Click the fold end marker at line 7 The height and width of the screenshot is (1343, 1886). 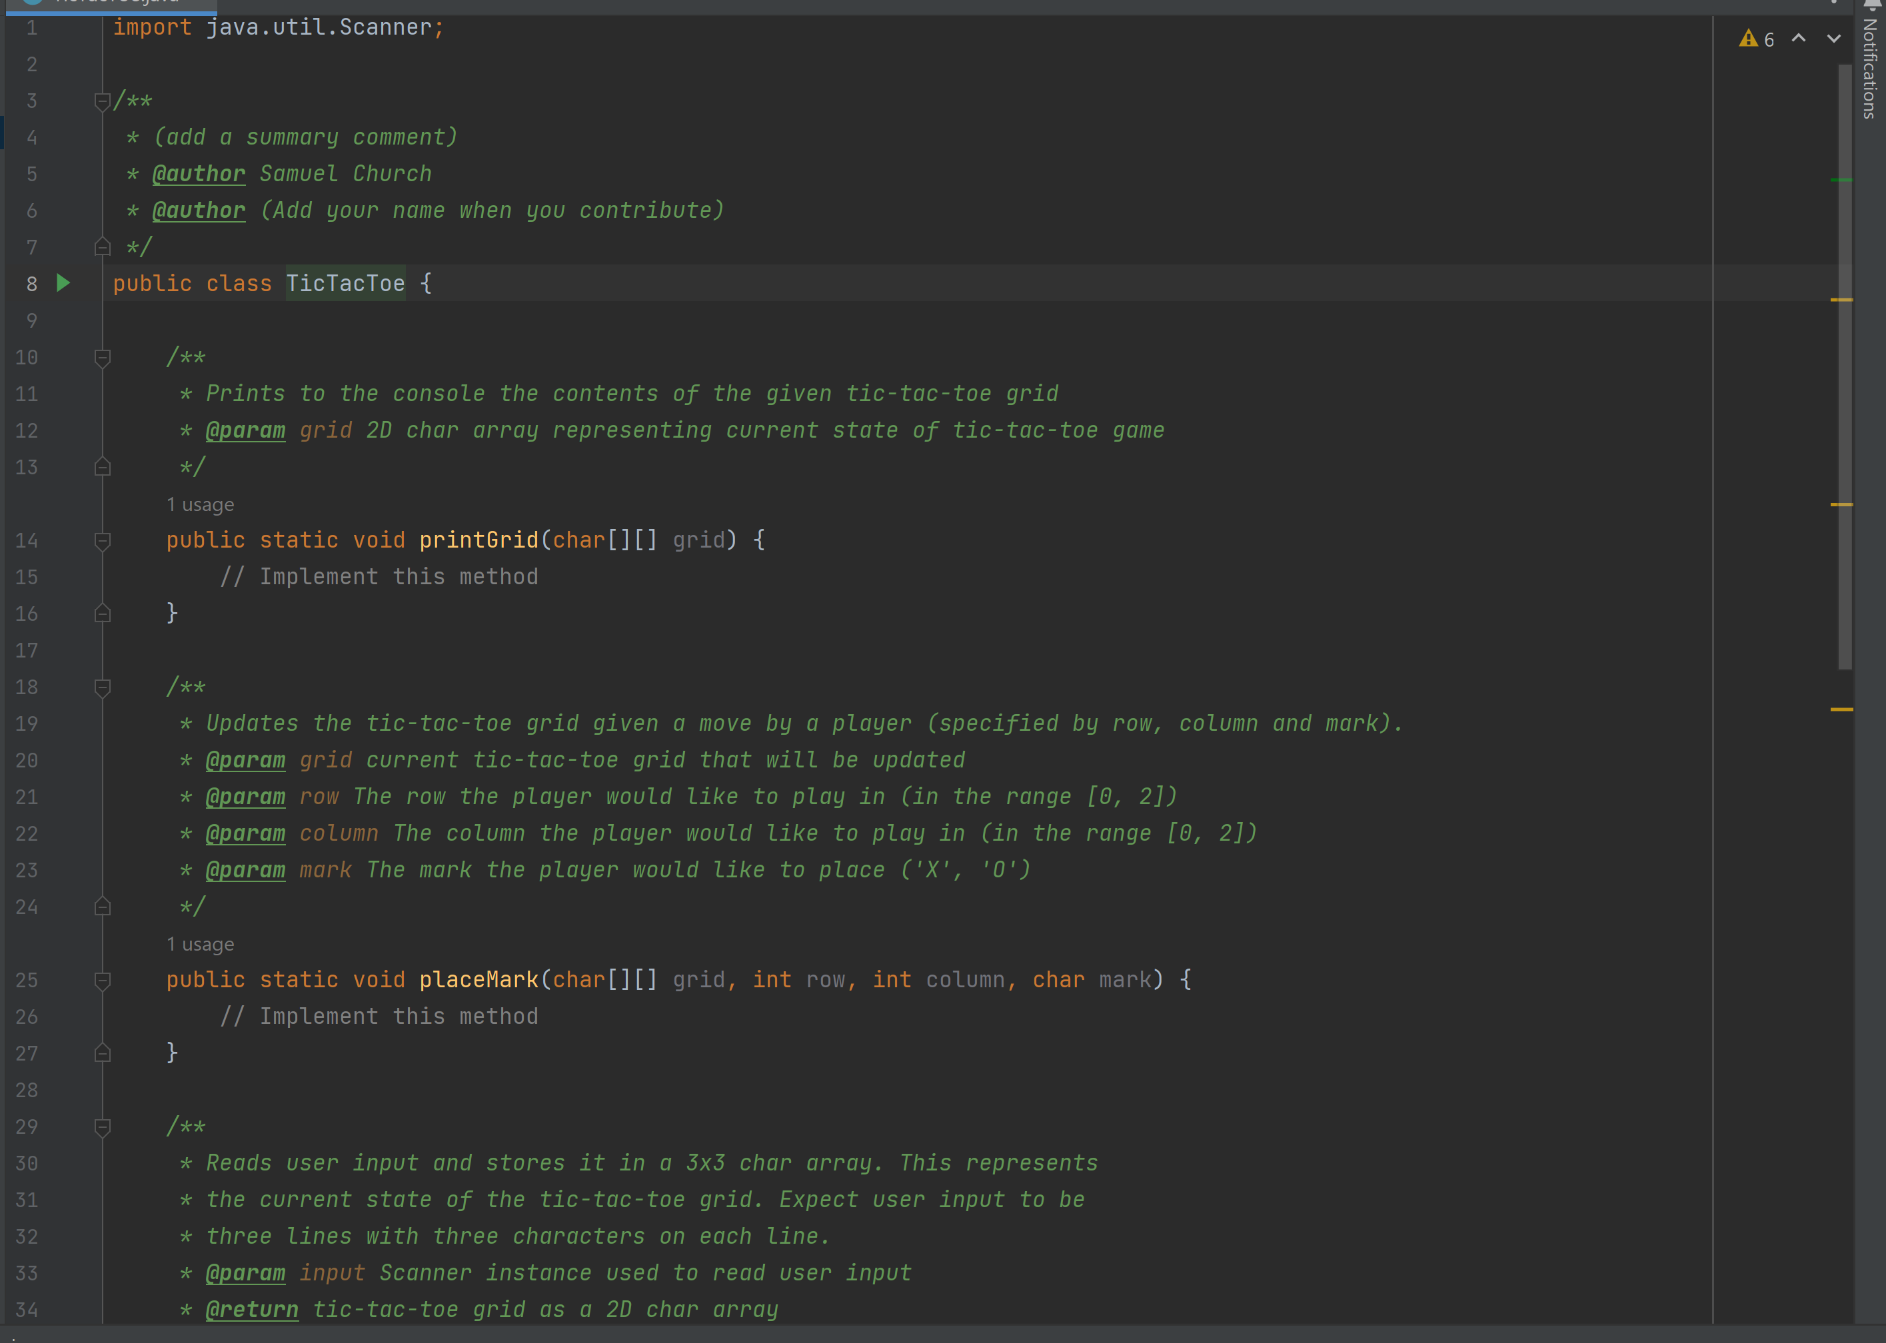(103, 247)
